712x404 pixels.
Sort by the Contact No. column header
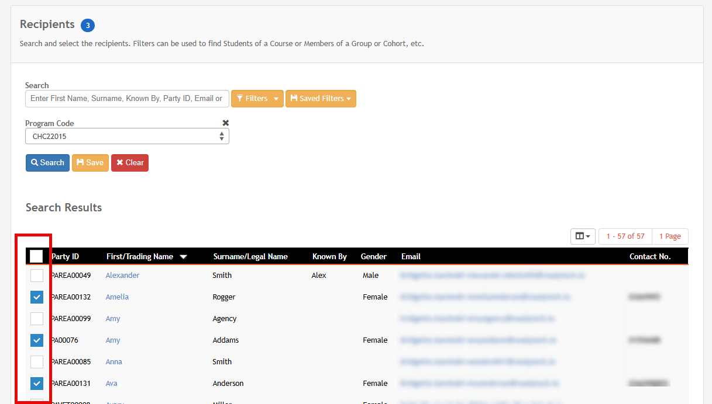pyautogui.click(x=650, y=256)
